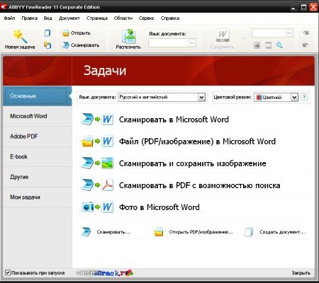Click the ABBYY logo in the title bar
Viewport: 319px width, 283px height.
pos(4,7)
